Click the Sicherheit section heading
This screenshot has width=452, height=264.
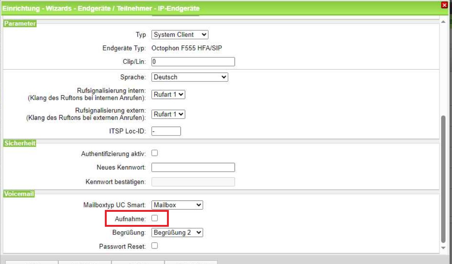click(x=20, y=144)
